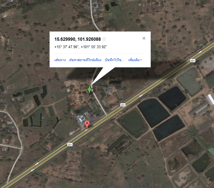Click the right-pointing arrow on the lower-left highway
The width and height of the screenshot is (214, 188).
click(x=37, y=164)
